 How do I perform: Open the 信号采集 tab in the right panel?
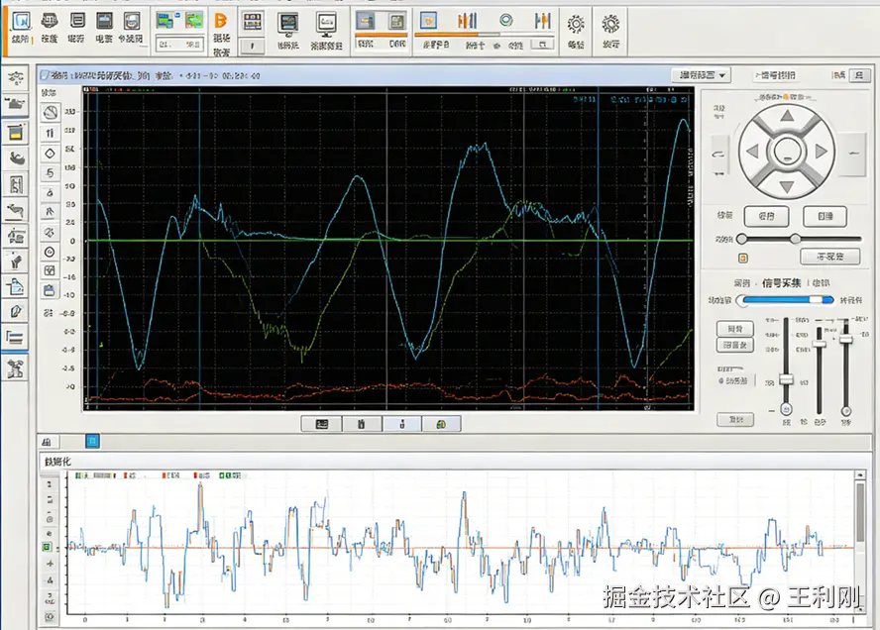[782, 283]
